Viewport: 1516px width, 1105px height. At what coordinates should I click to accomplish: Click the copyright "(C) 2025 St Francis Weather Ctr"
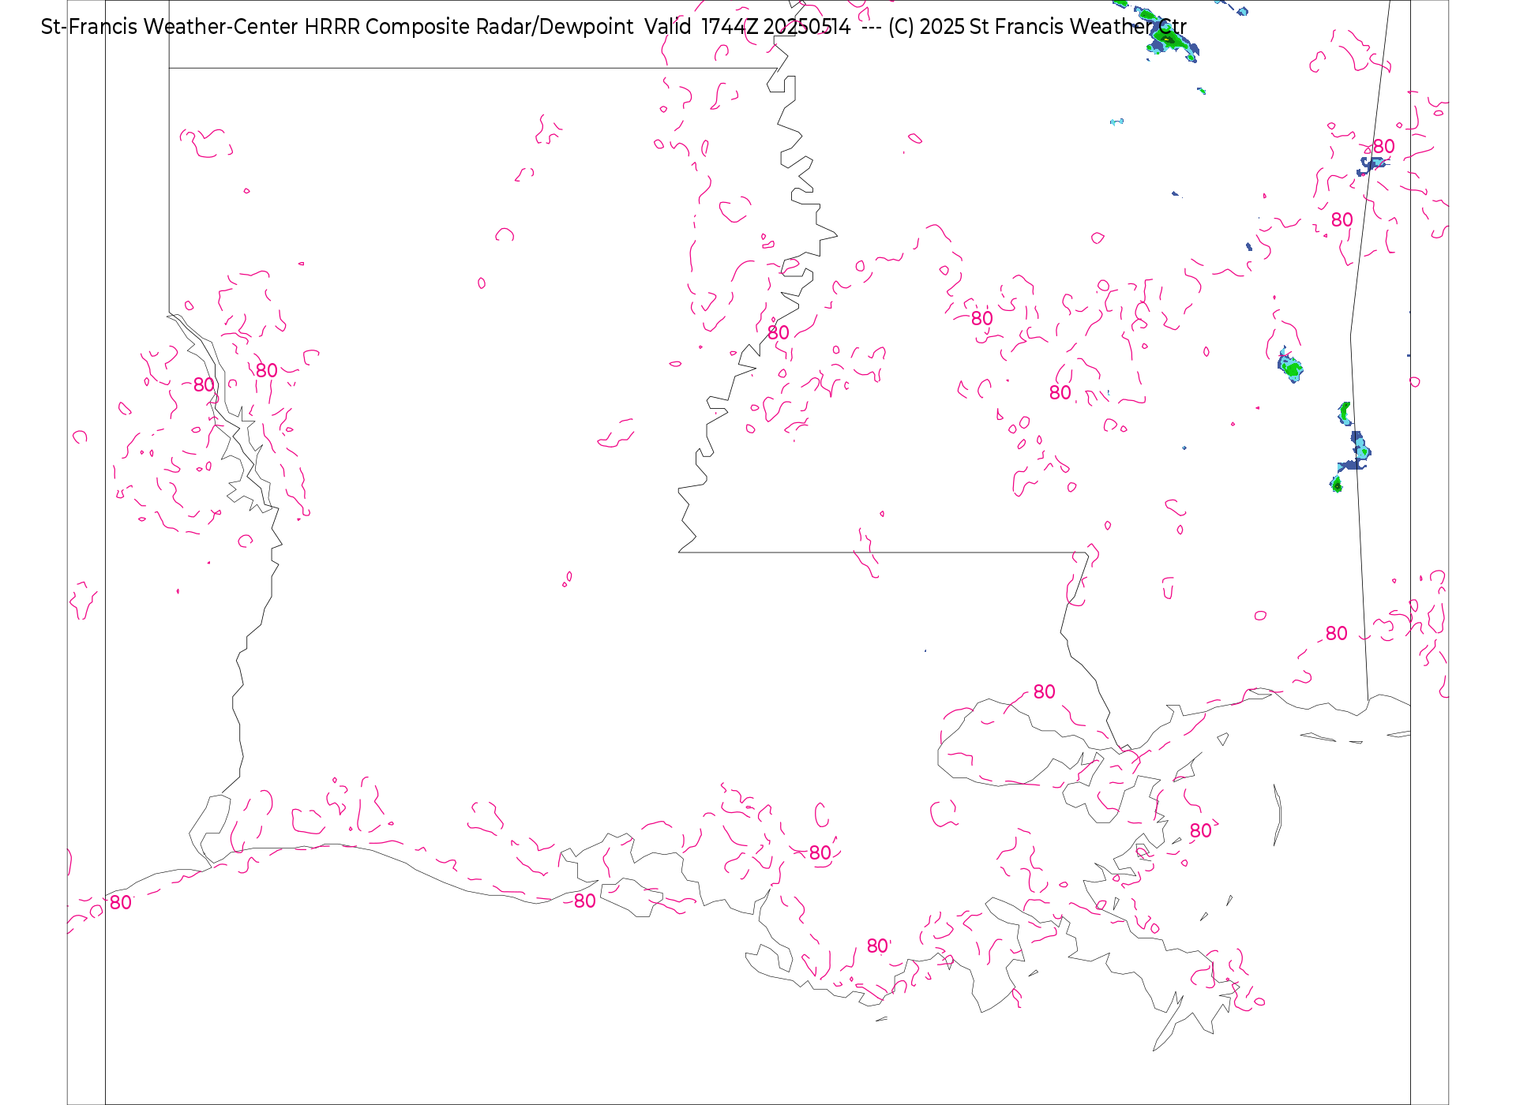1038,27
